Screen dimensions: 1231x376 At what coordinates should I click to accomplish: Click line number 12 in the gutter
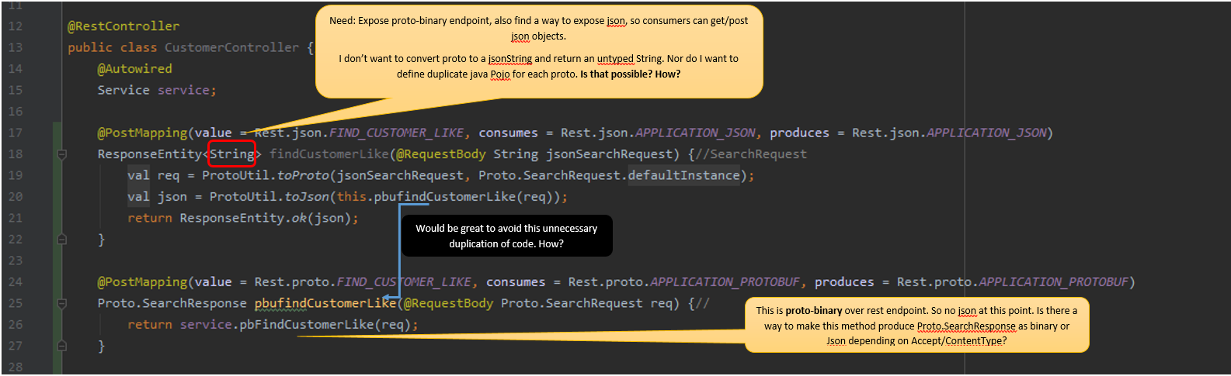coord(16,26)
